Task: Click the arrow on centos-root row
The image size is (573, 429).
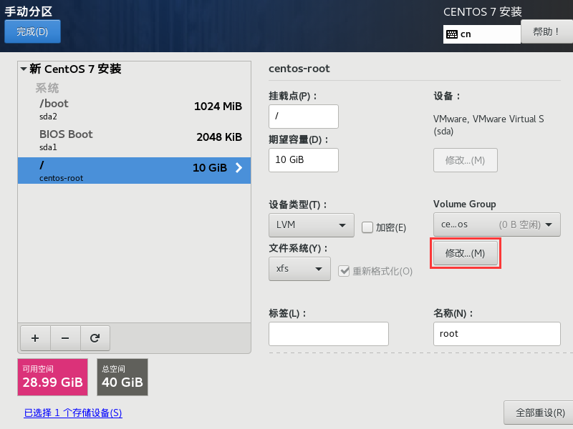Action: pos(239,169)
